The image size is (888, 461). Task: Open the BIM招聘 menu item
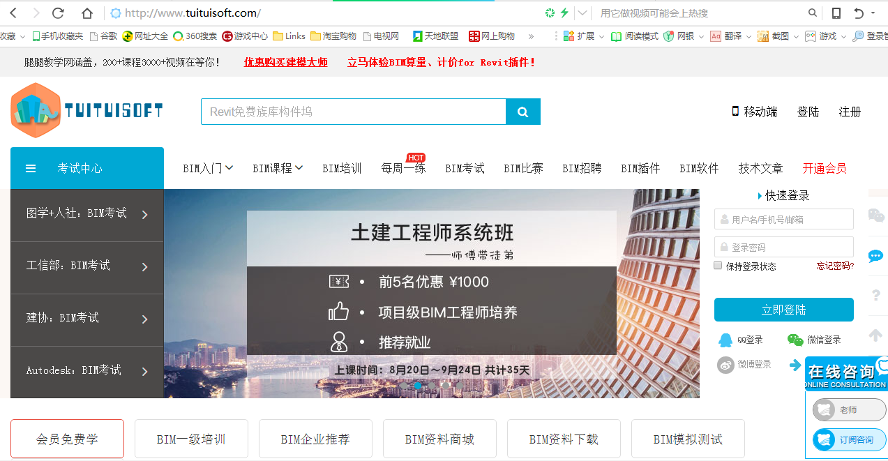point(582,168)
